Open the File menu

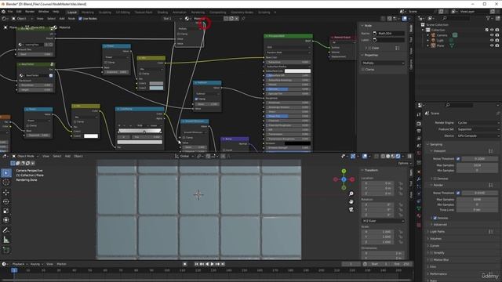10,12
